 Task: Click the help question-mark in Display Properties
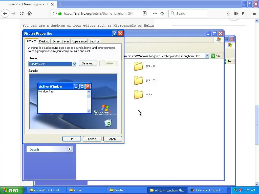point(115,33)
